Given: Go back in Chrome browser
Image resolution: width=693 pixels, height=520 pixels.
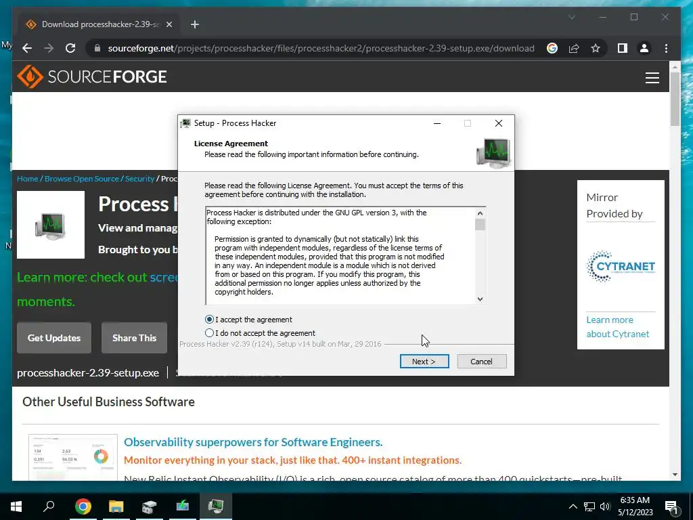Looking at the screenshot, I should pos(27,48).
